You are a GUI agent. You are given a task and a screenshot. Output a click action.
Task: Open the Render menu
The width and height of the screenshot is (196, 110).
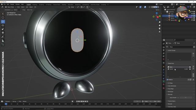click(x=12, y=4)
